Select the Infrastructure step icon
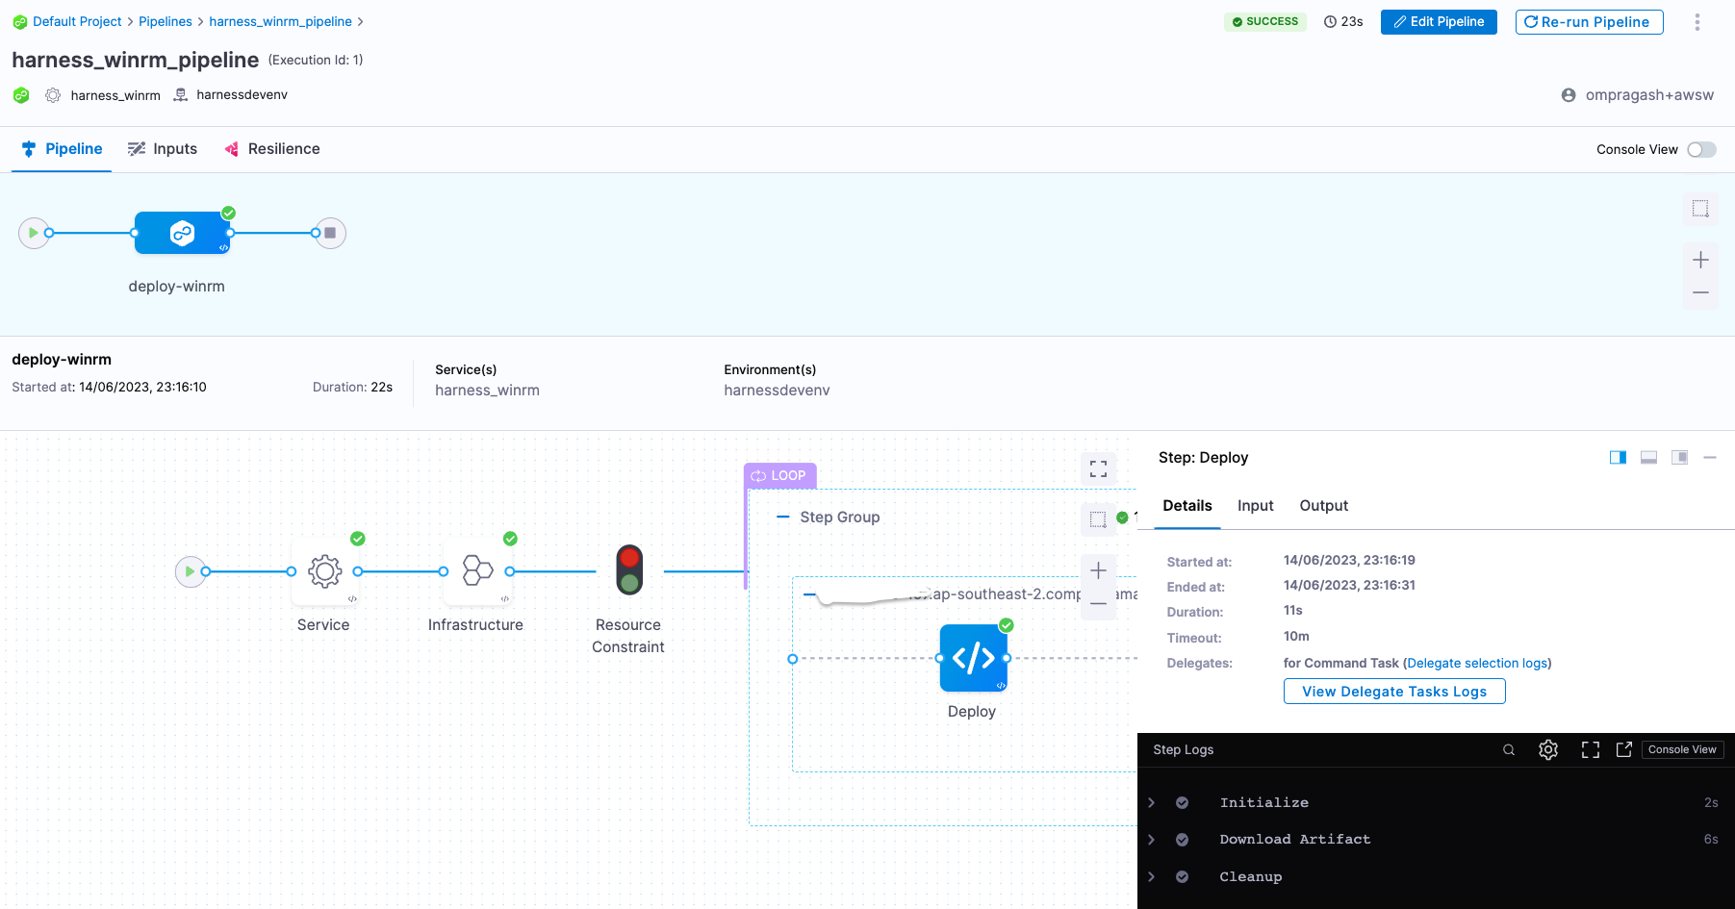 476,571
